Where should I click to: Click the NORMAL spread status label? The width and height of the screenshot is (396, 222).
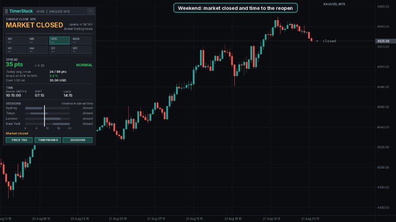84,65
